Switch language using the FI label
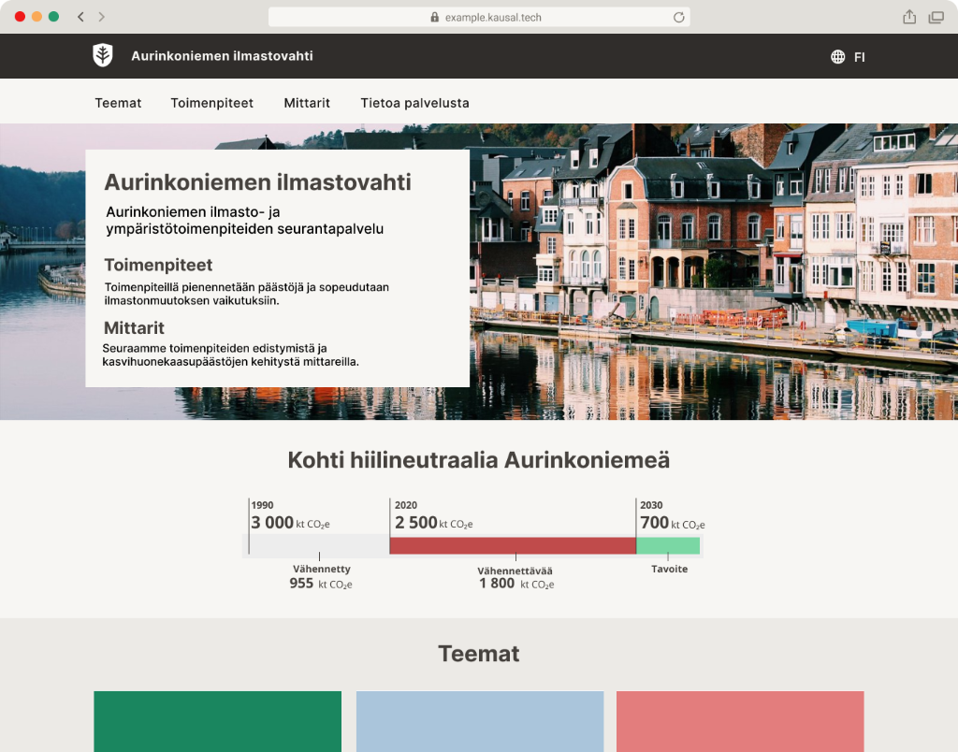958x752 pixels. [859, 57]
